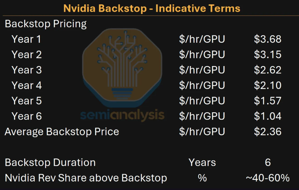The image size is (299, 190).
Task: Click the Years unit for Backstop Duration
Action: [x=202, y=163]
